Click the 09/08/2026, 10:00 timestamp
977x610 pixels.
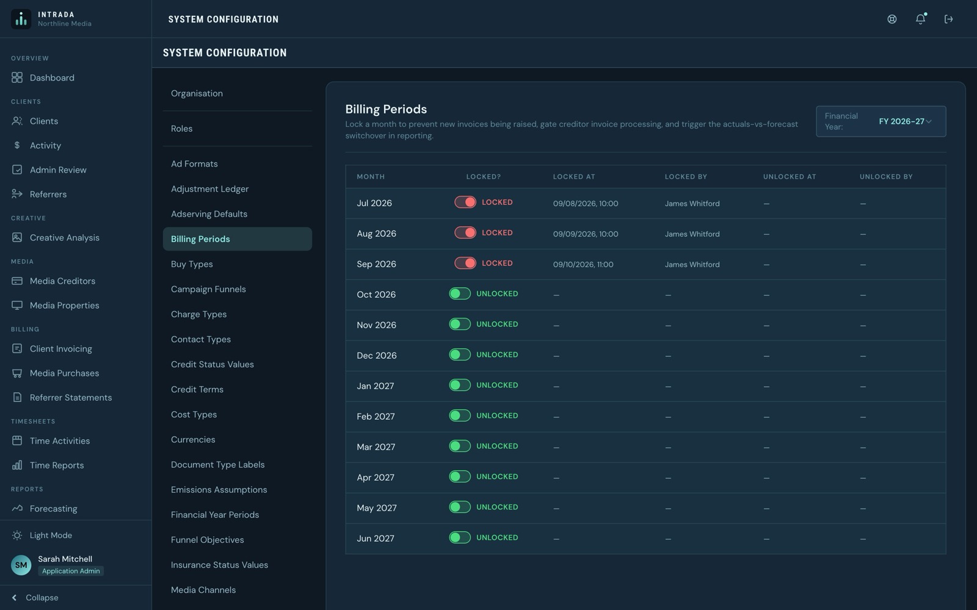(x=586, y=203)
